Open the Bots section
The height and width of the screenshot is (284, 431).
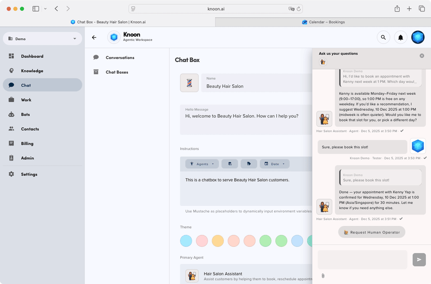(x=42, y=114)
